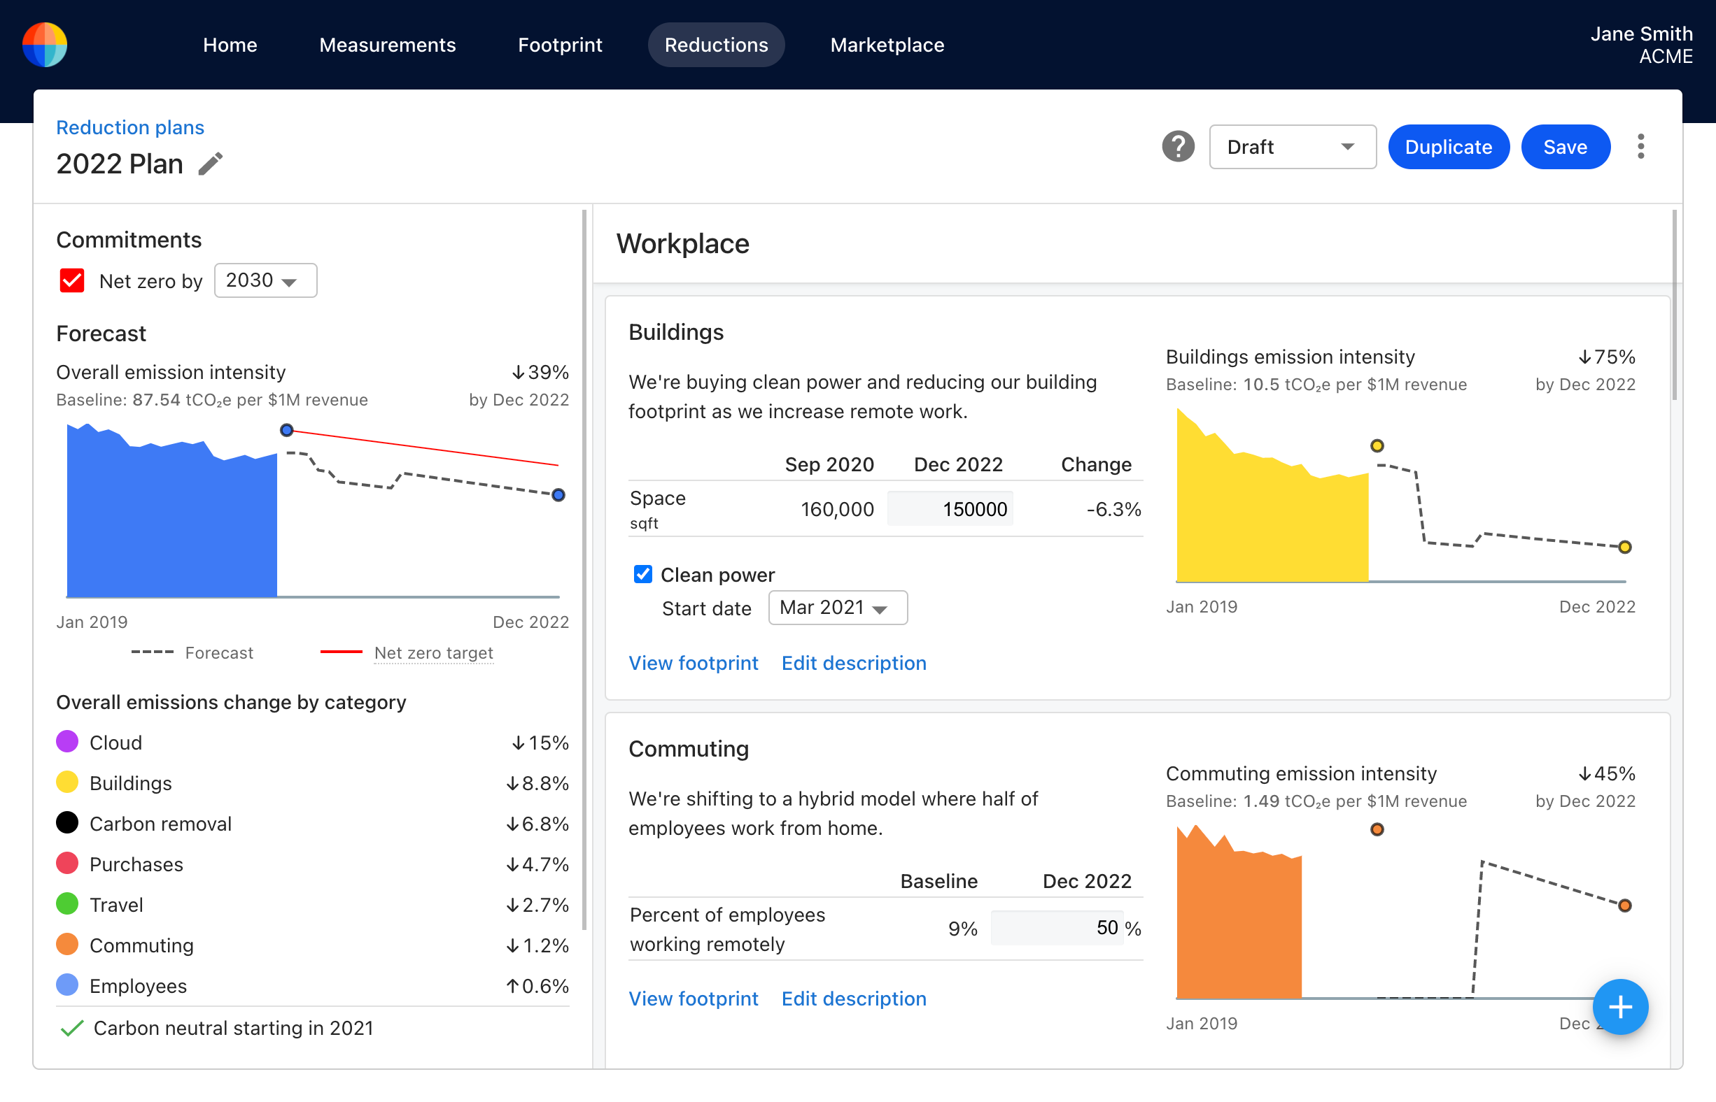Go to the Footprint tab
This screenshot has width=1716, height=1102.
[x=559, y=44]
